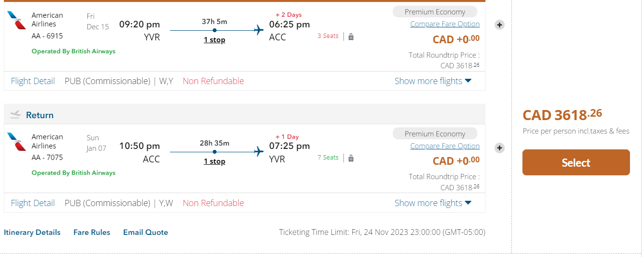The image size is (642, 257).
Task: View the Fare Rules
Action: click(x=92, y=233)
